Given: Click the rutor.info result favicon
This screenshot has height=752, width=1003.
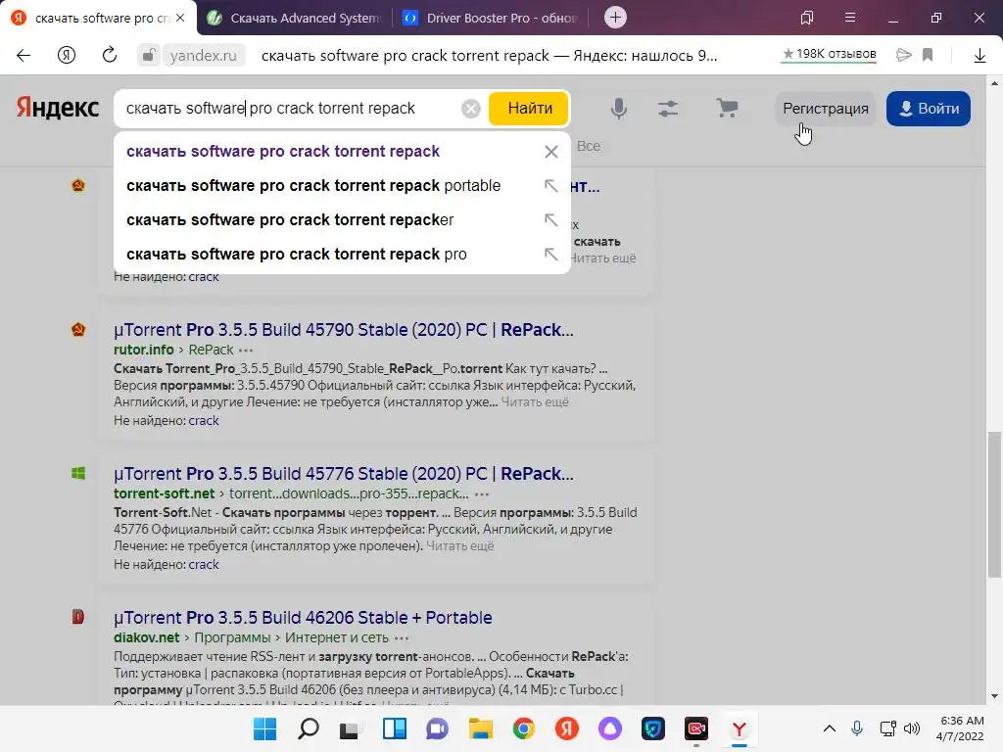Looking at the screenshot, I should 78,330.
